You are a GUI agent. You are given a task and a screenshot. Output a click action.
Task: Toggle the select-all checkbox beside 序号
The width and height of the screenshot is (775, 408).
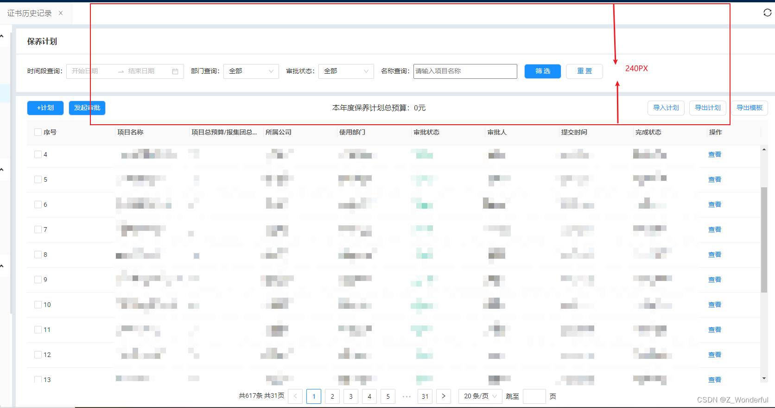38,132
